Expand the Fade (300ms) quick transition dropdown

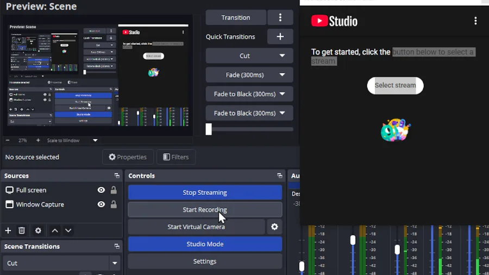[x=282, y=75]
